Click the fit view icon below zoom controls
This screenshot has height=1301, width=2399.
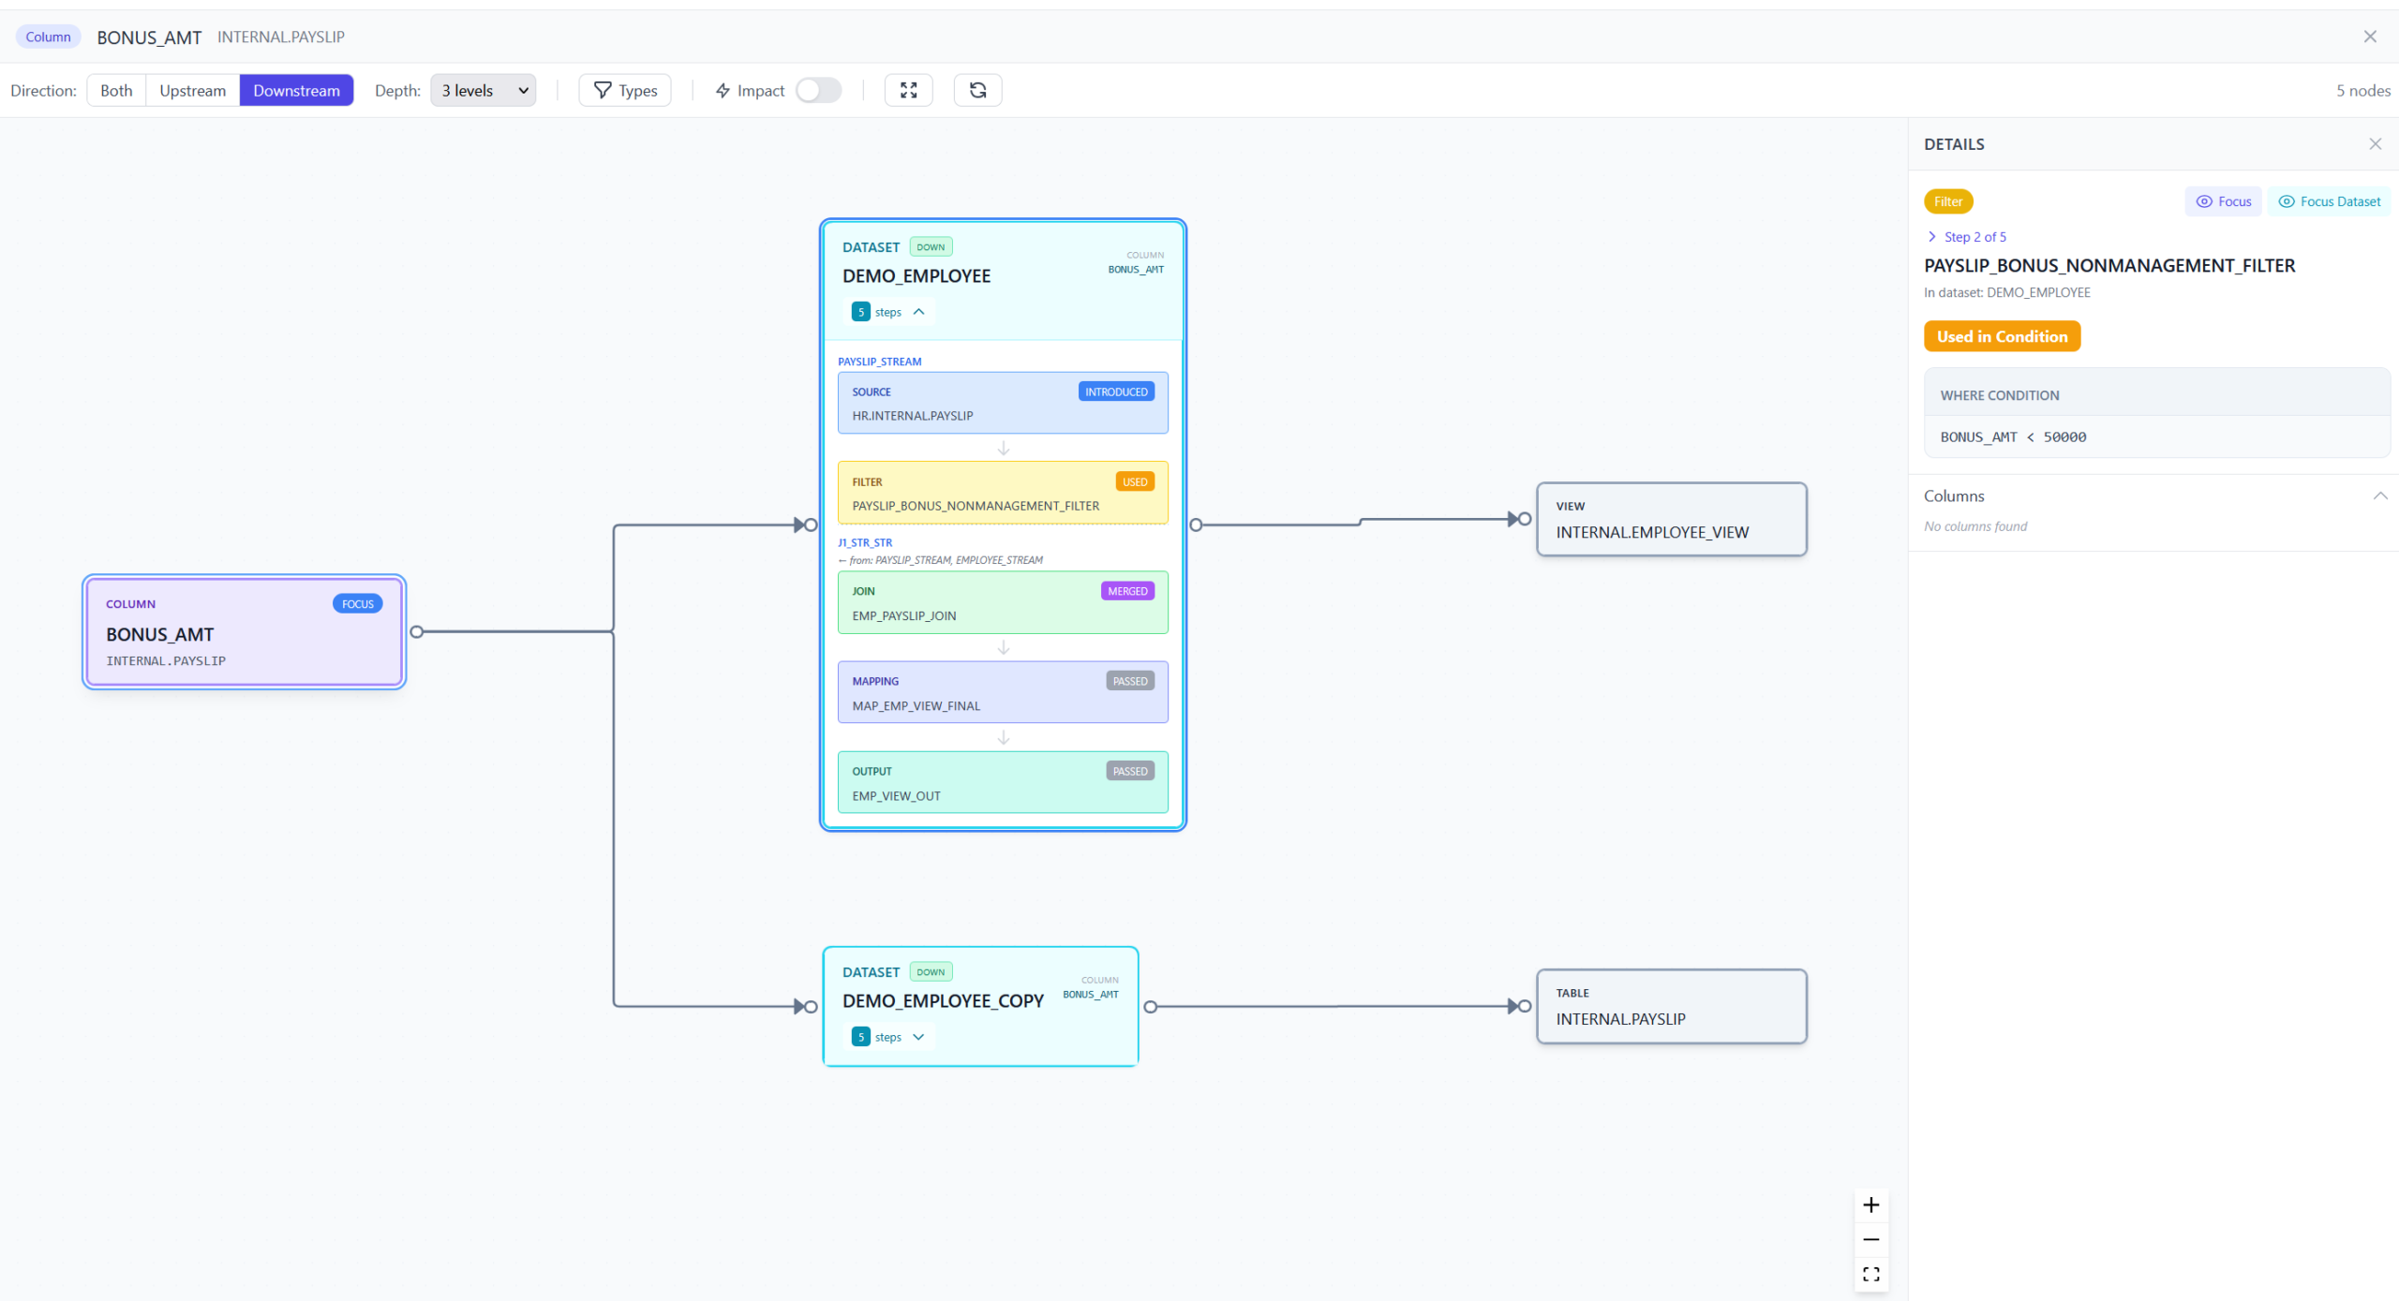[1870, 1274]
